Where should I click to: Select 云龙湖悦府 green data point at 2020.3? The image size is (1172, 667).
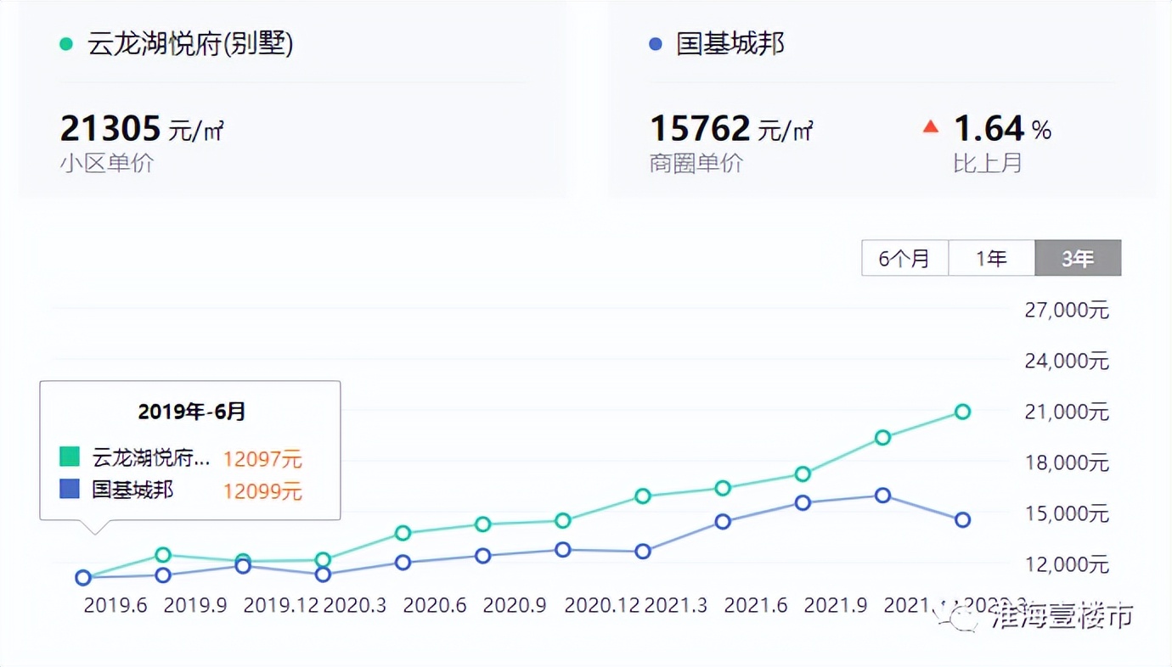click(x=323, y=560)
